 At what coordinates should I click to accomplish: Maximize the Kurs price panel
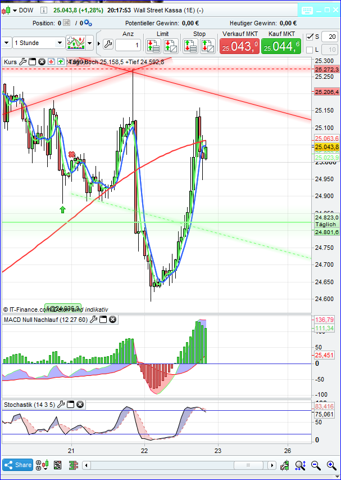click(x=33, y=62)
